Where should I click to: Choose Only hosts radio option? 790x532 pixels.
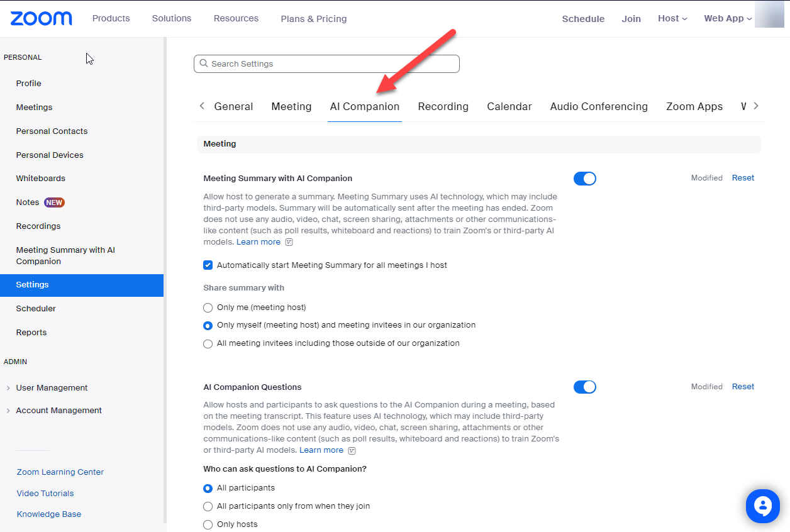pyautogui.click(x=208, y=524)
